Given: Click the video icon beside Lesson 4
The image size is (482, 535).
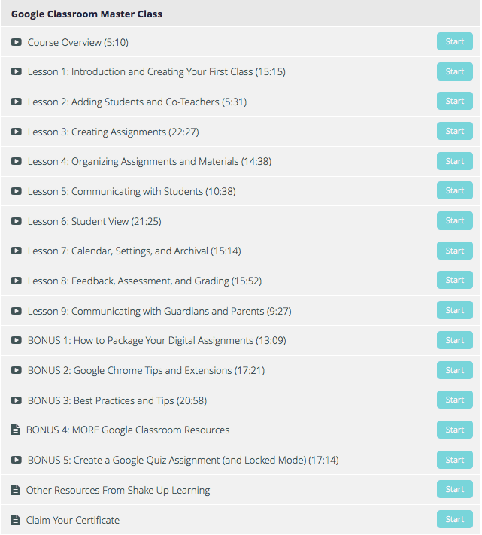Looking at the screenshot, I should [16, 161].
